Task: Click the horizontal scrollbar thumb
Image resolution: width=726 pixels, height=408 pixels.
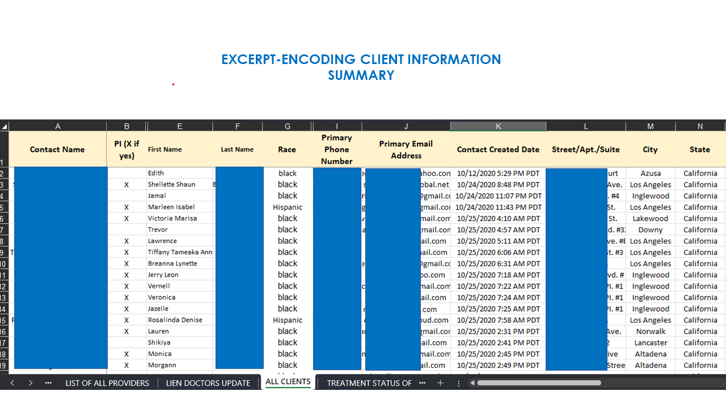Action: click(x=539, y=383)
